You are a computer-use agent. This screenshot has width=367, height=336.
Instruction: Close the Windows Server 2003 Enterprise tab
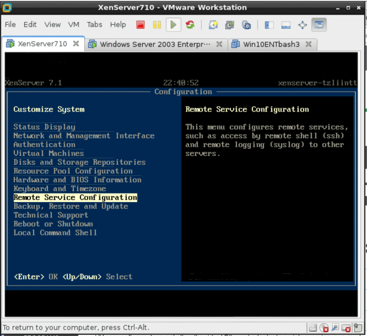pos(219,44)
